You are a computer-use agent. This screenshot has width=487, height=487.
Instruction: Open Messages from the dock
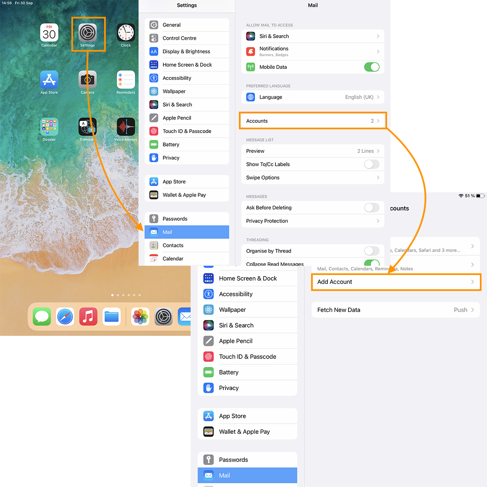[42, 317]
